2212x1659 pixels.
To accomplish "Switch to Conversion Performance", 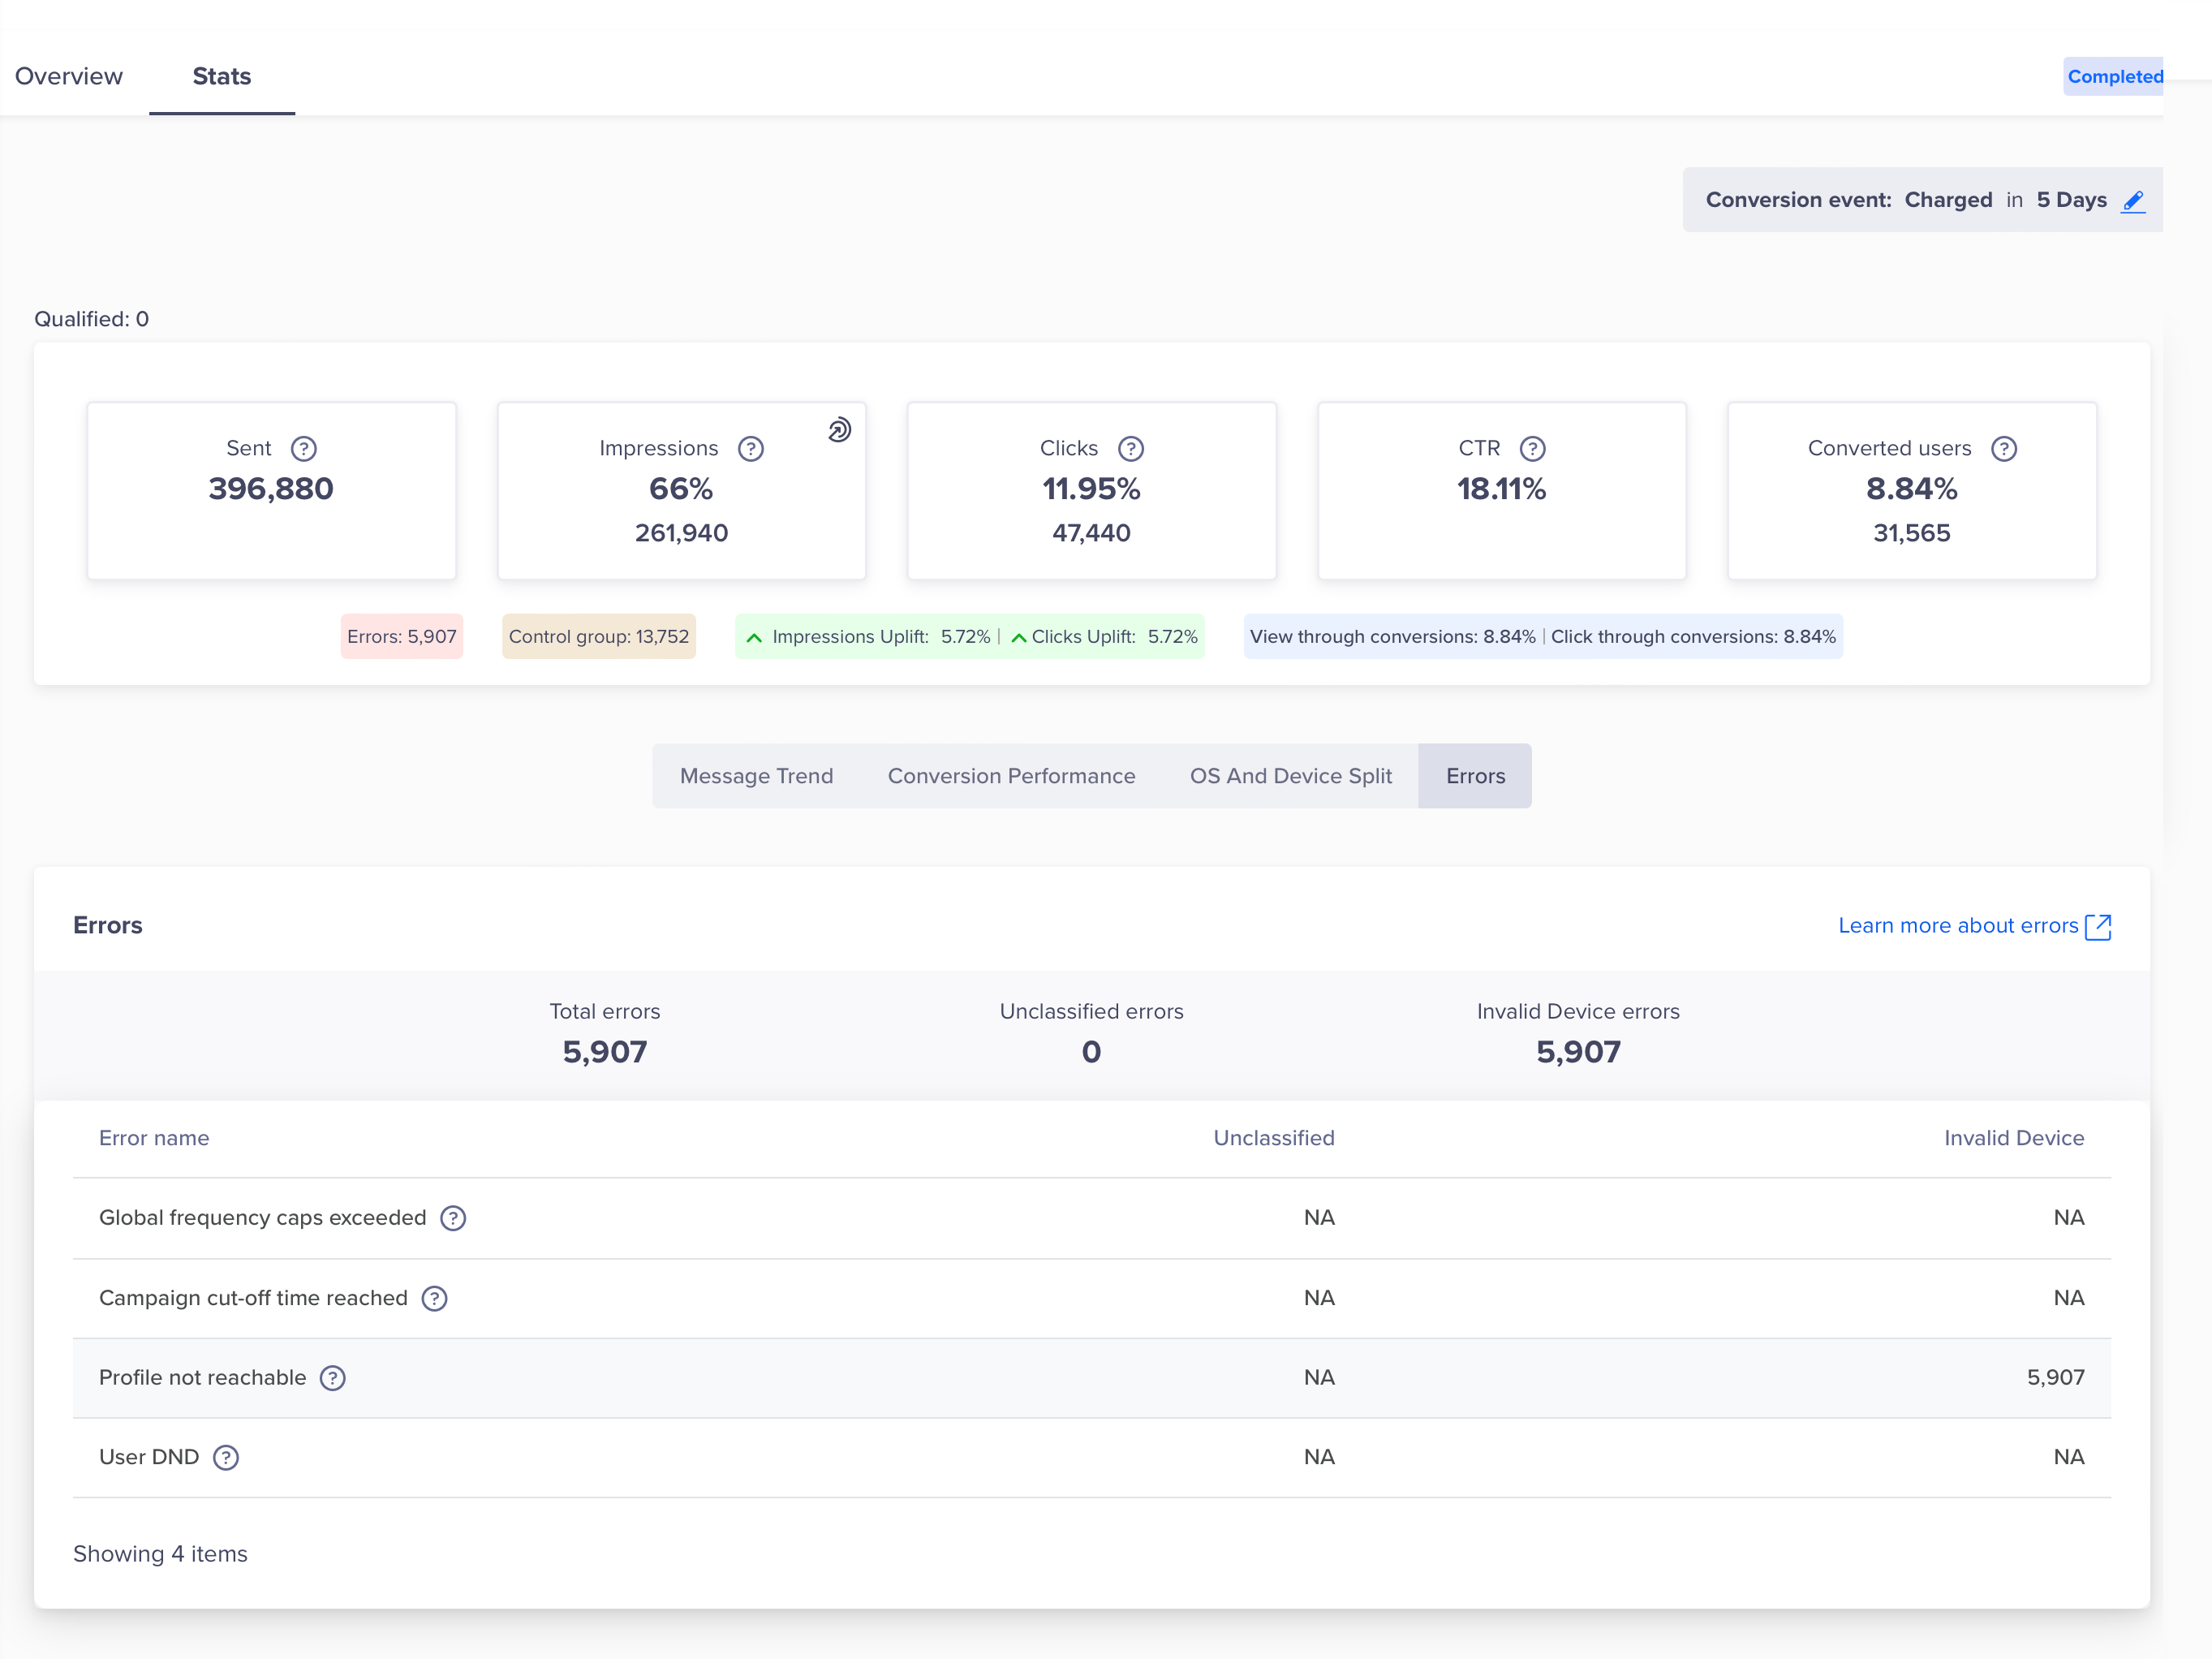I will coord(1011,775).
